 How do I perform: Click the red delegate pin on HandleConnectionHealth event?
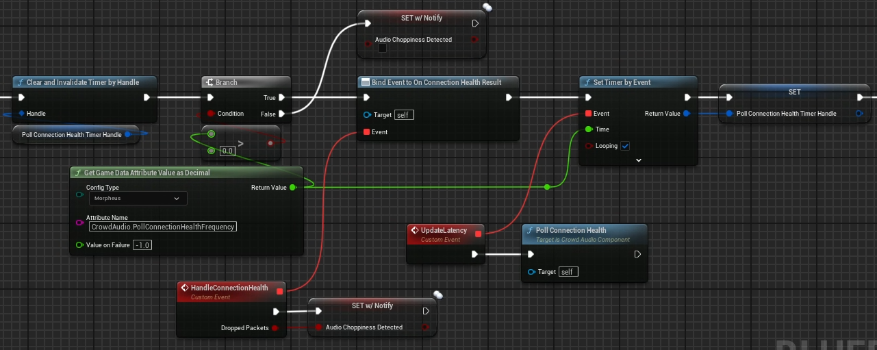[279, 292]
